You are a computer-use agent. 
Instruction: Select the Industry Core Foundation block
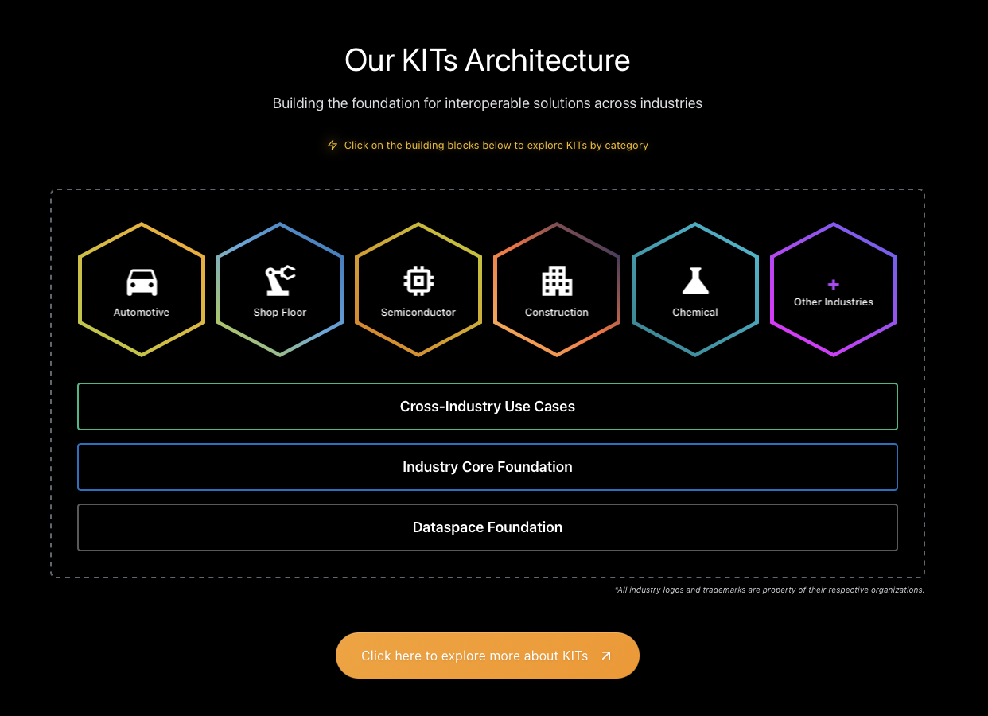point(487,467)
